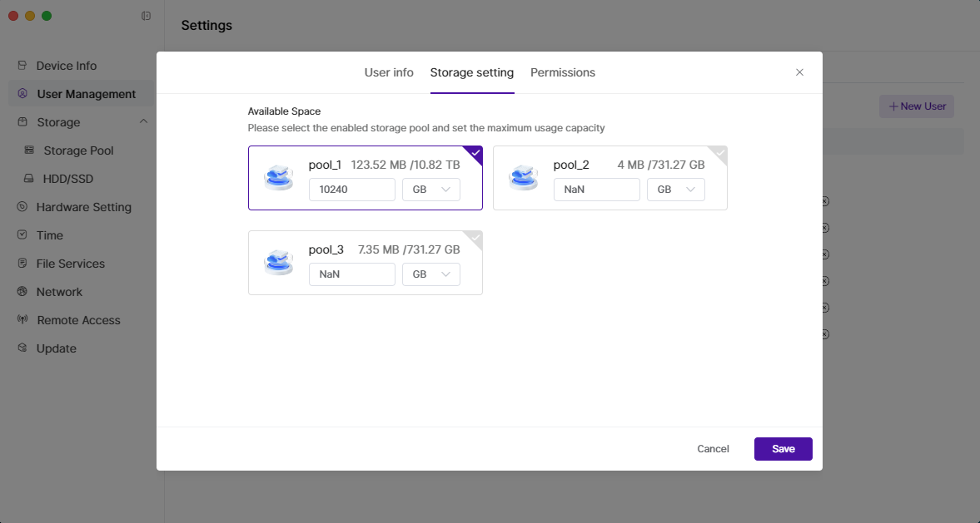980x523 pixels.
Task: Click the Storage sidebar icon
Action: pyautogui.click(x=22, y=121)
